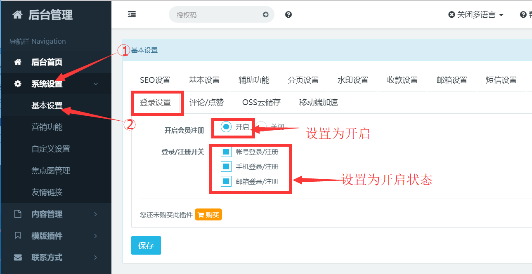Open the 关闭多语言 dropdown
Viewport: 532px width, 274px height.
pyautogui.click(x=476, y=15)
